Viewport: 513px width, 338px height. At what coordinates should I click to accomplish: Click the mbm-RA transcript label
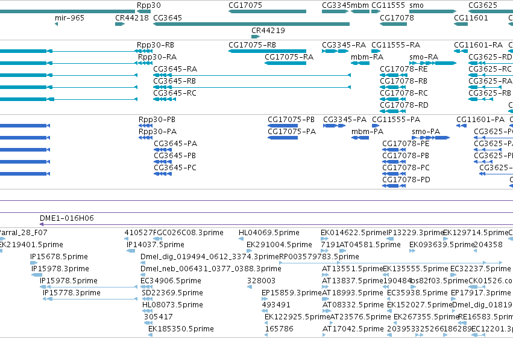click(x=367, y=57)
